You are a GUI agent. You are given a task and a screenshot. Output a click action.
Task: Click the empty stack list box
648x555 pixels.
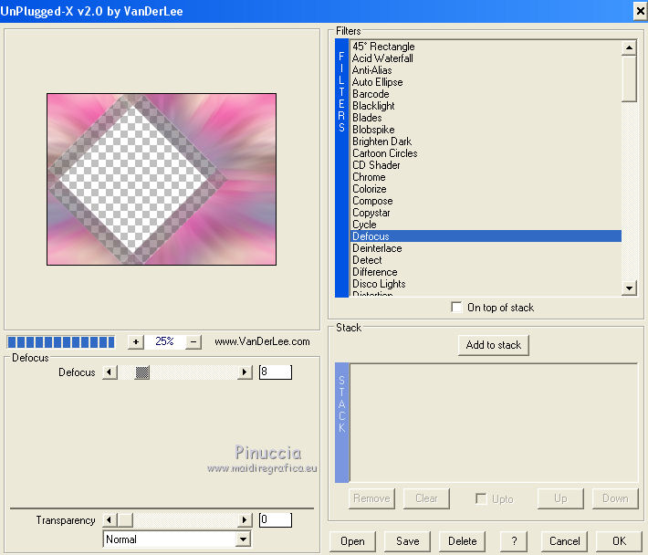pos(494,423)
